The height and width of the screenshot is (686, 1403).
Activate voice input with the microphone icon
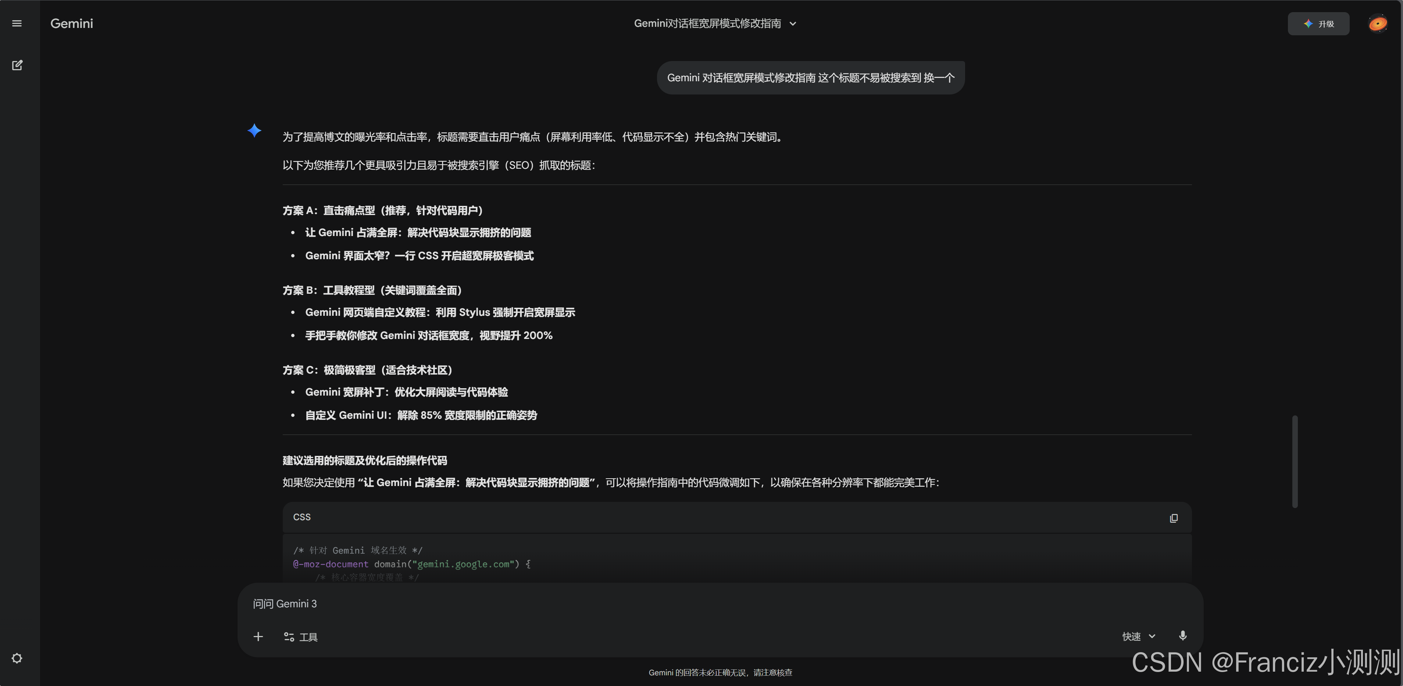click(1182, 635)
